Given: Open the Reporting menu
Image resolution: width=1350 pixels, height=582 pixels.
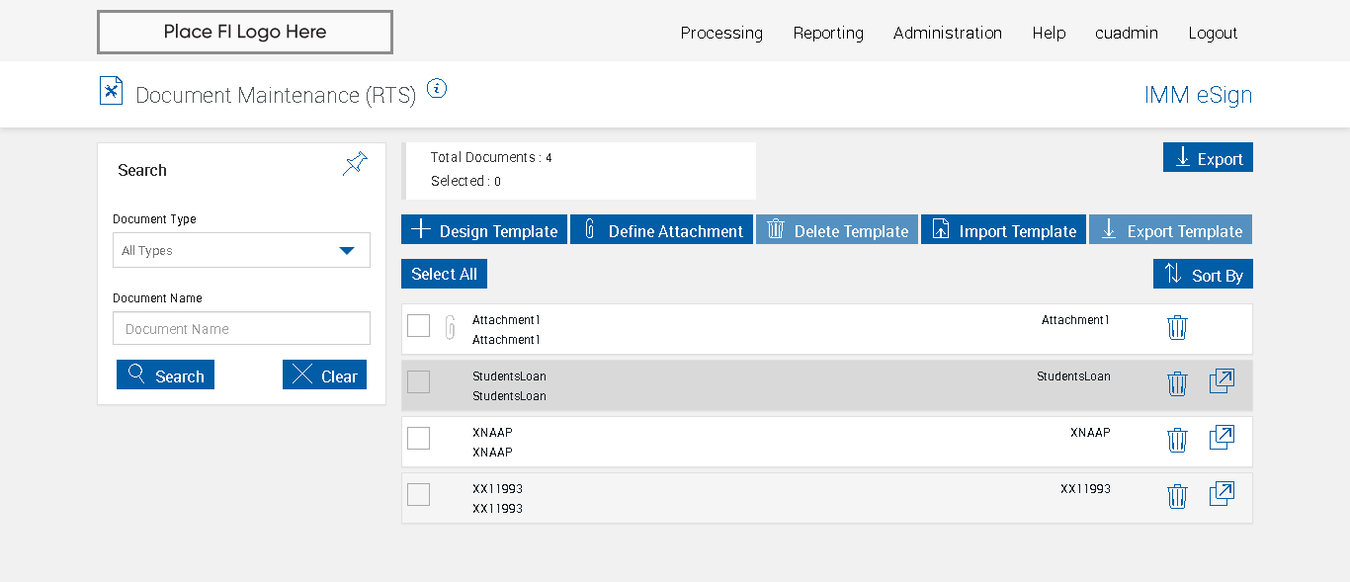Looking at the screenshot, I should pyautogui.click(x=828, y=33).
